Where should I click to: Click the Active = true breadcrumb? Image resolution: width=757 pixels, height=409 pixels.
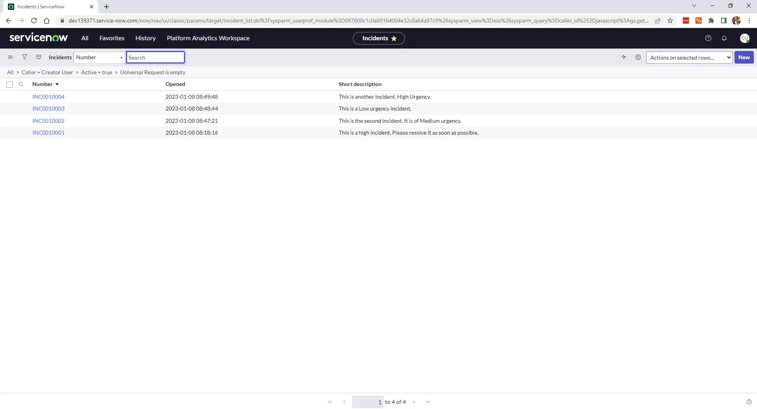tap(97, 72)
